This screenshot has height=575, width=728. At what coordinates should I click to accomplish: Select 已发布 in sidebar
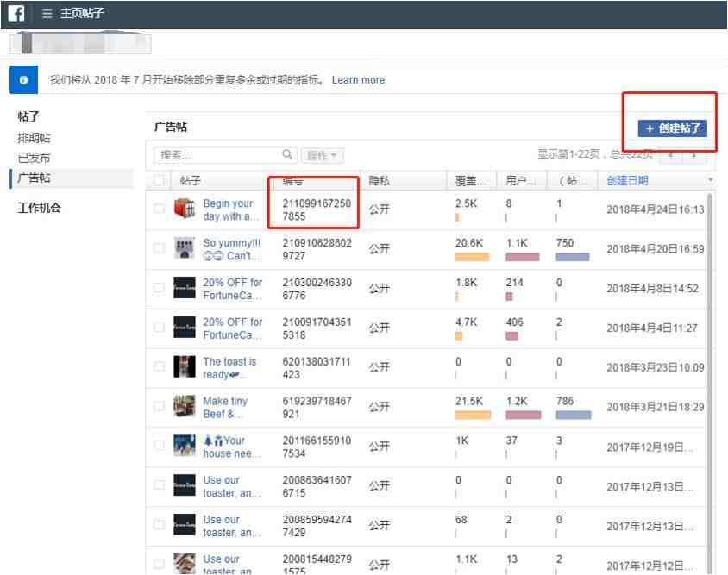coord(34,158)
